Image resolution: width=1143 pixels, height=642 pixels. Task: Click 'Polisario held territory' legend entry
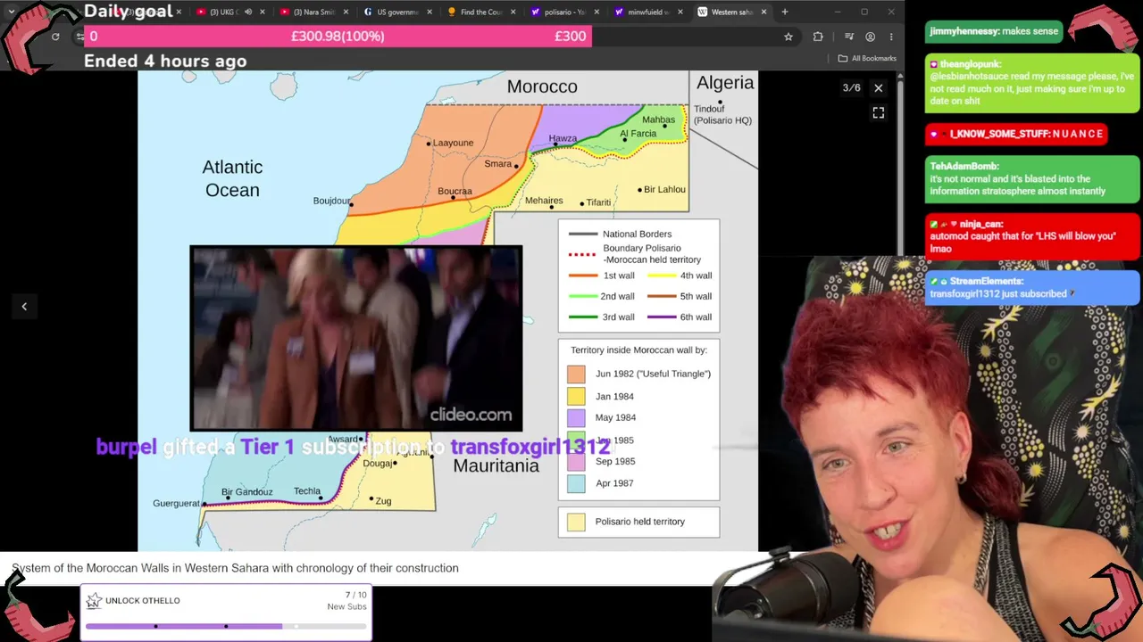[639, 522]
